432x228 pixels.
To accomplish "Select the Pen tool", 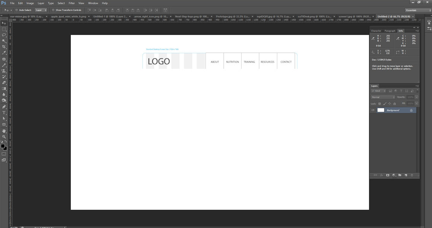I will click(x=4, y=107).
